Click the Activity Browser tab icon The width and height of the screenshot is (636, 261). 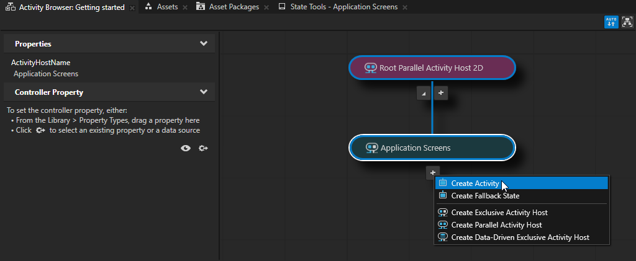tap(11, 7)
